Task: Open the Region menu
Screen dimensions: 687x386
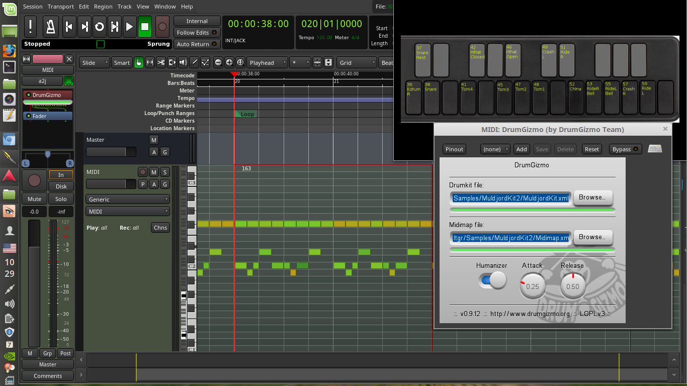Action: (103, 7)
